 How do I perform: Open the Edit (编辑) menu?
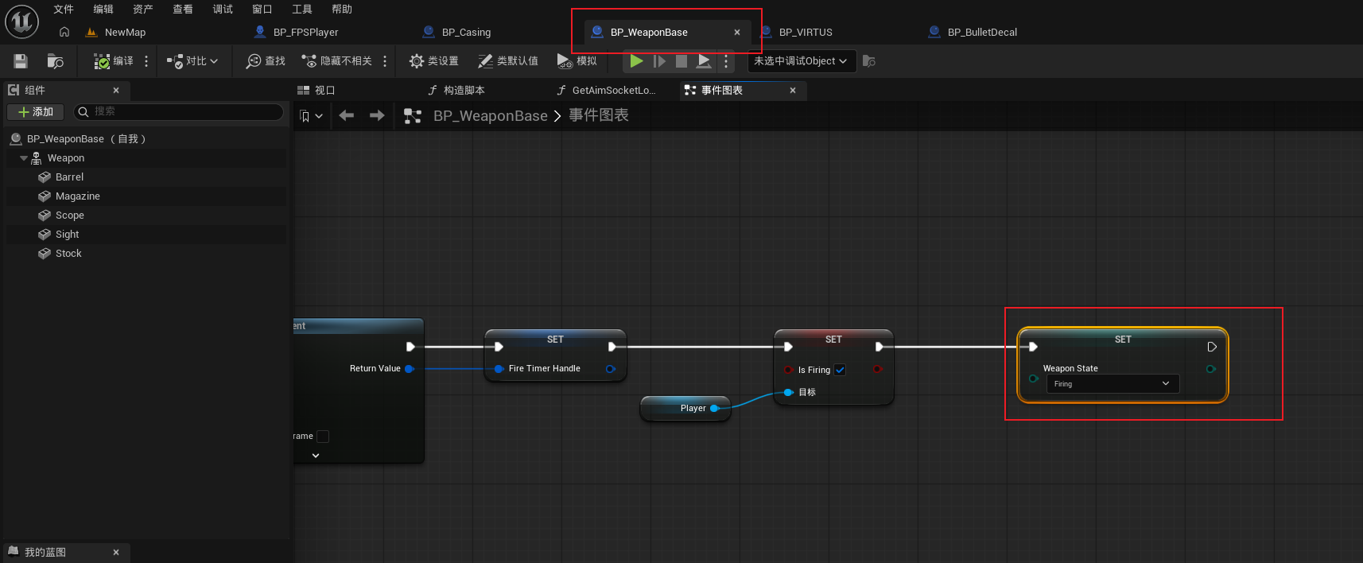point(103,10)
